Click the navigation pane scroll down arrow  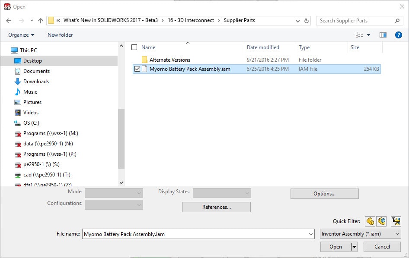point(121,183)
